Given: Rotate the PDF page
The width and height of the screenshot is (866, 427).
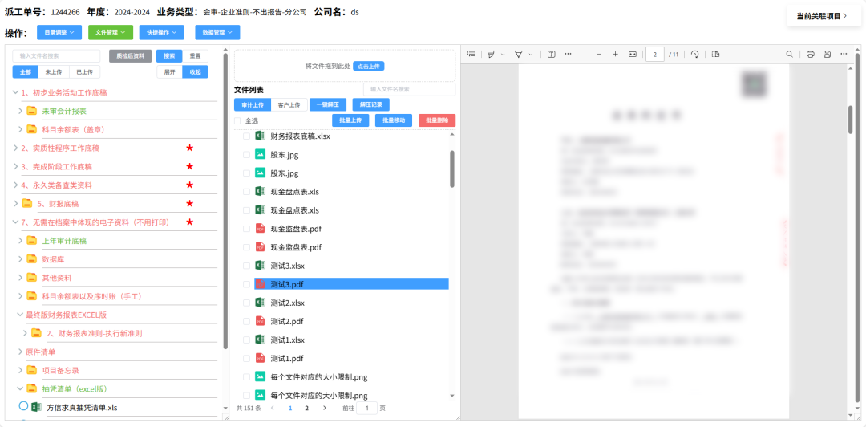Looking at the screenshot, I should [694, 54].
